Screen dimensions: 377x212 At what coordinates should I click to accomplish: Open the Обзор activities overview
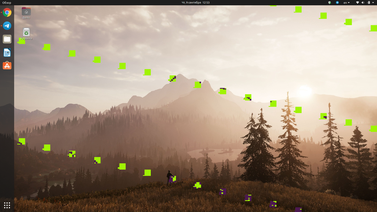pos(7,3)
